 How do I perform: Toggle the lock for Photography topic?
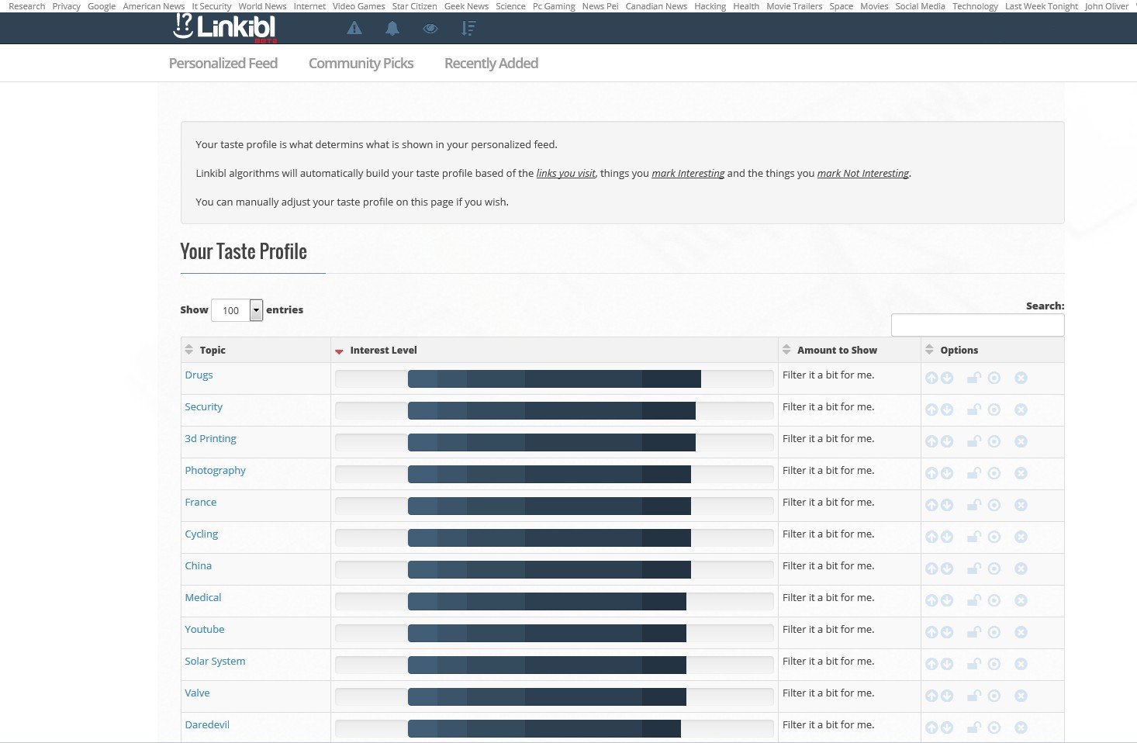pos(974,473)
